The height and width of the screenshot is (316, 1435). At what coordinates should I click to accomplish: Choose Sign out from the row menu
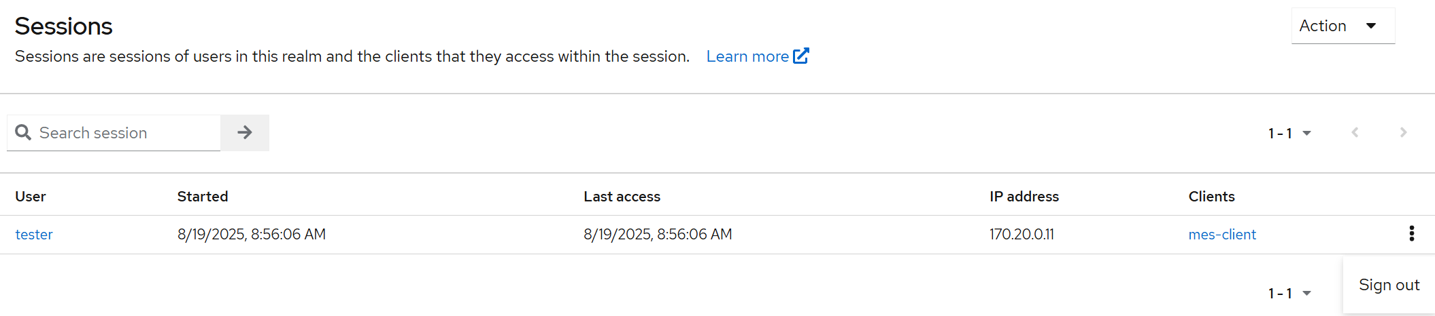[x=1389, y=285]
